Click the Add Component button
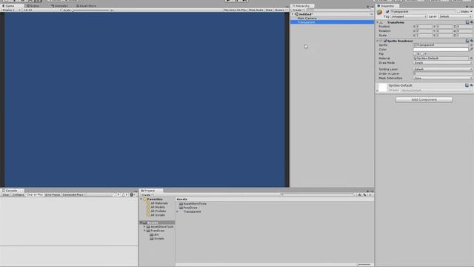 [x=424, y=99]
